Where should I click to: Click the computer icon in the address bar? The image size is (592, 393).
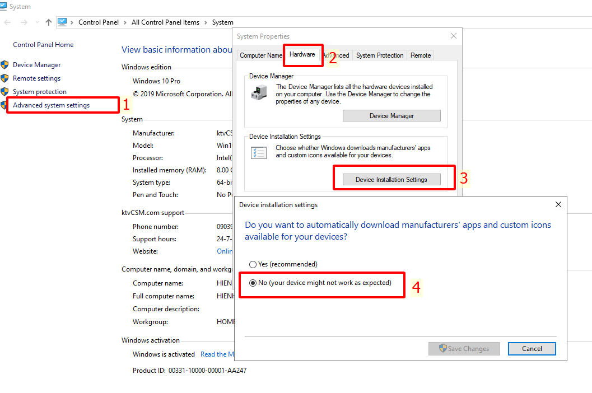click(x=62, y=22)
